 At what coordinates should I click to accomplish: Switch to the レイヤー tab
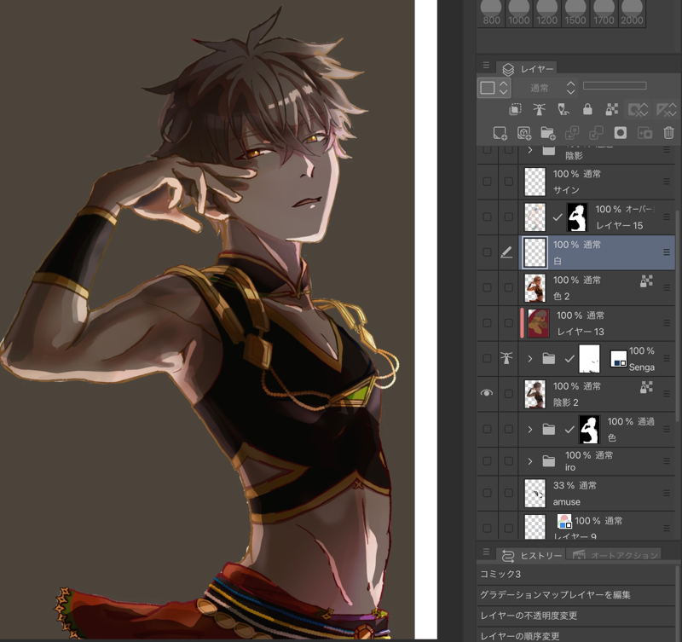527,69
